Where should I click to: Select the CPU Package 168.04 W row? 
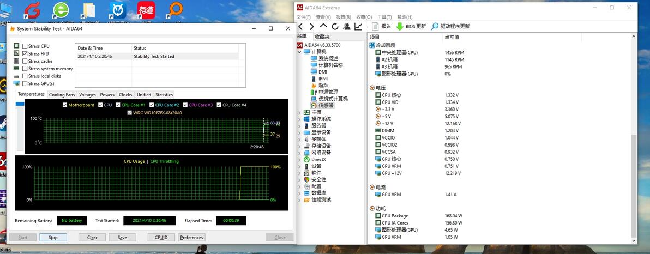click(x=419, y=216)
